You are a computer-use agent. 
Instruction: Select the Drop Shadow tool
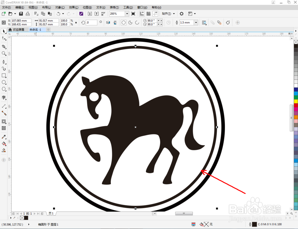[x=4, y=121]
